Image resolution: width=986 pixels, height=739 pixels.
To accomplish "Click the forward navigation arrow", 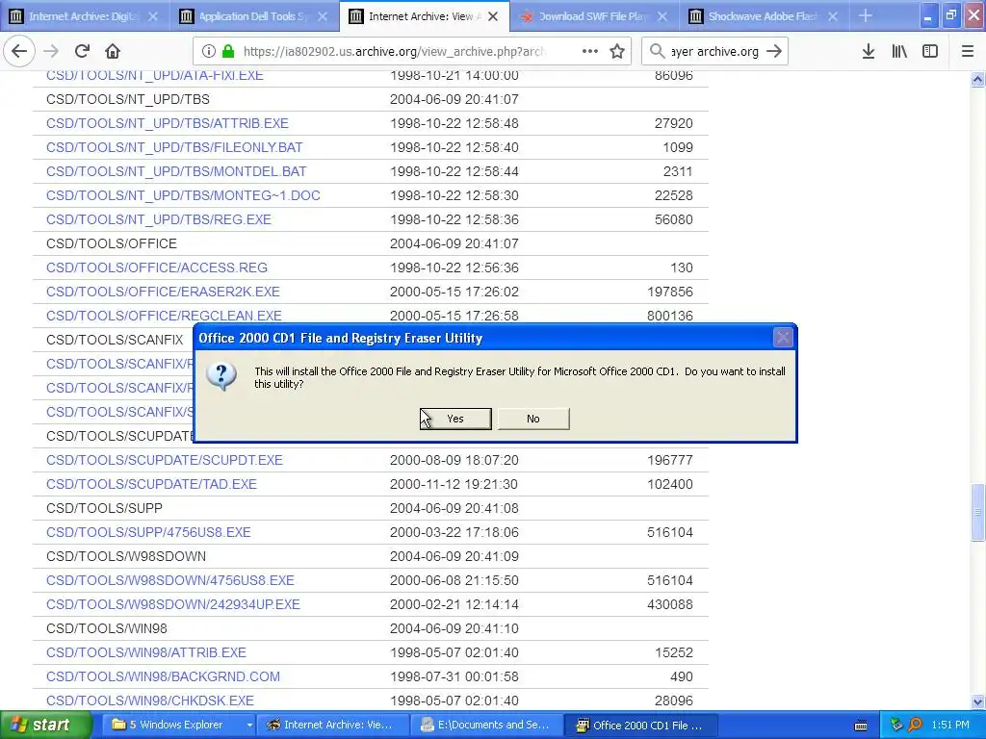I will [52, 51].
